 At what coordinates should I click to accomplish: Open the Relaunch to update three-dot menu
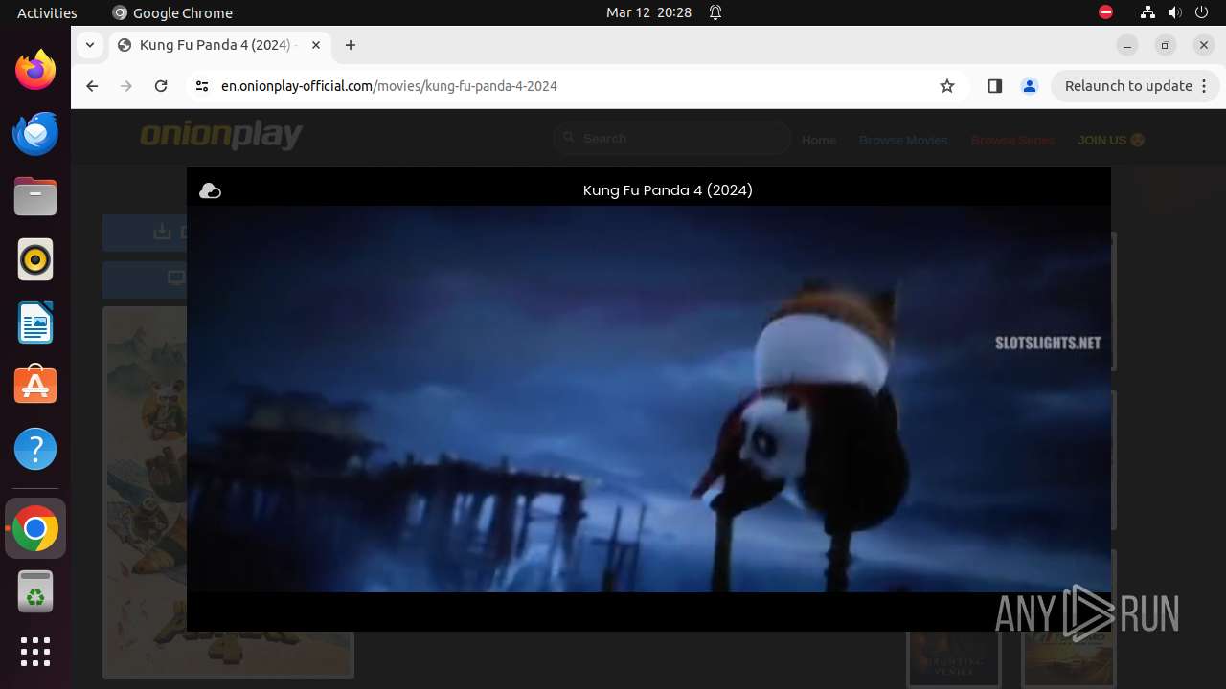(1205, 86)
